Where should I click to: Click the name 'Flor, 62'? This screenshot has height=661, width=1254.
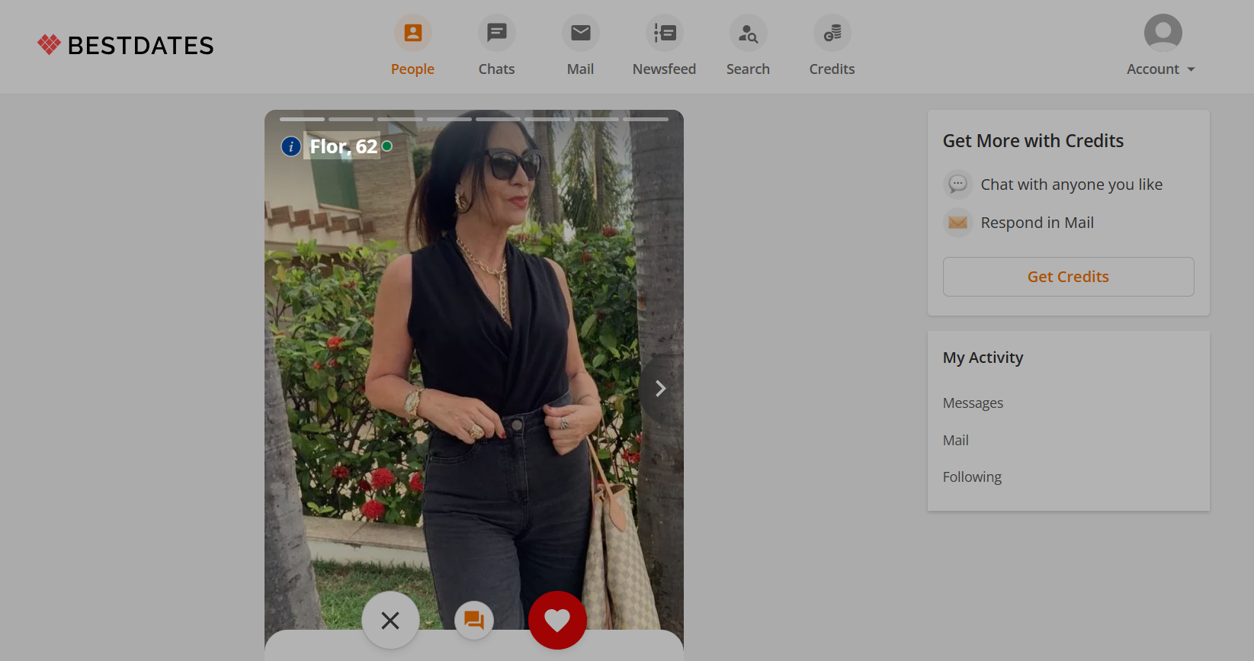343,146
